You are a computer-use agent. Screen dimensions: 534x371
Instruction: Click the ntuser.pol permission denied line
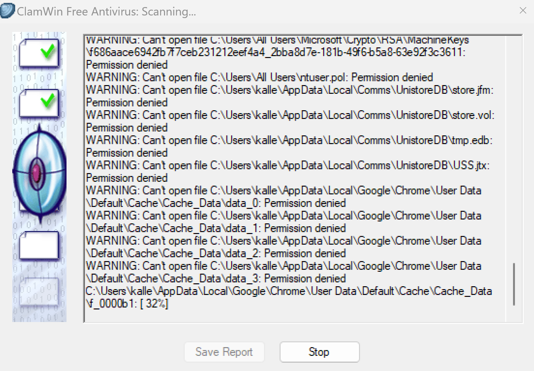pos(259,77)
